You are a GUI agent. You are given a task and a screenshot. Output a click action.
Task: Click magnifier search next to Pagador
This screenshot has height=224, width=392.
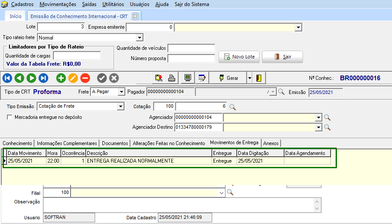coord(281,92)
